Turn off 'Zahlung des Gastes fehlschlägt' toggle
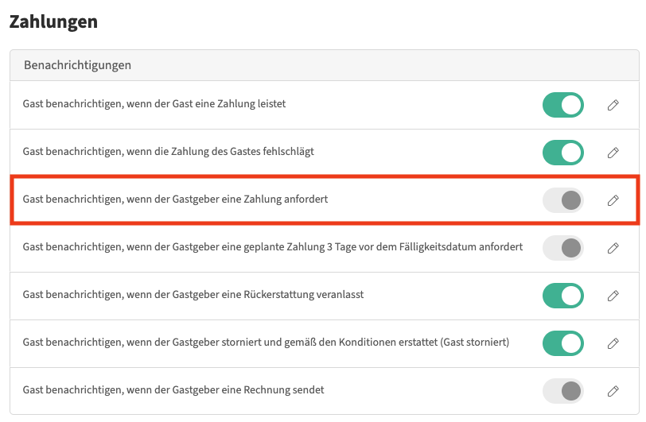 click(x=563, y=153)
